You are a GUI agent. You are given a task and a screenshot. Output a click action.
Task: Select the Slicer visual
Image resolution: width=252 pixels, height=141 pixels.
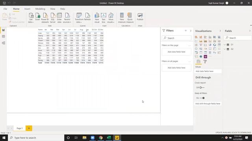[196, 52]
